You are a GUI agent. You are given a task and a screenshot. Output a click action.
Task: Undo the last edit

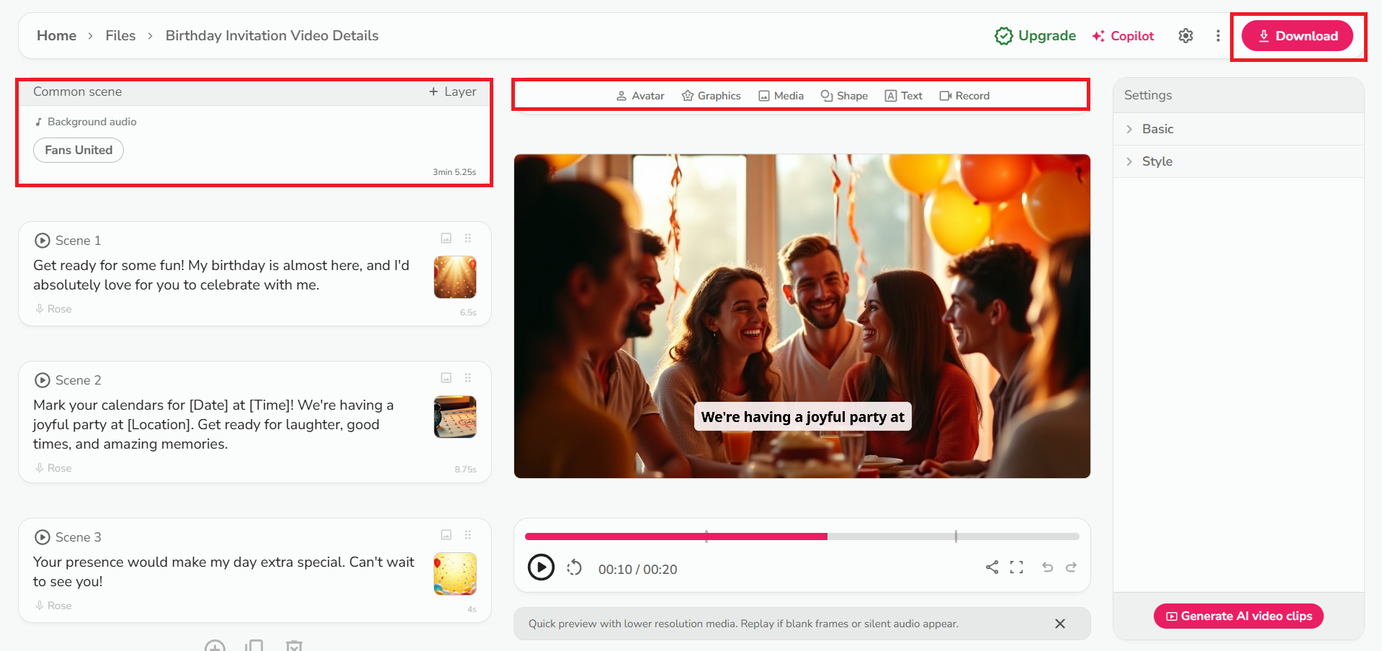[x=1048, y=567]
